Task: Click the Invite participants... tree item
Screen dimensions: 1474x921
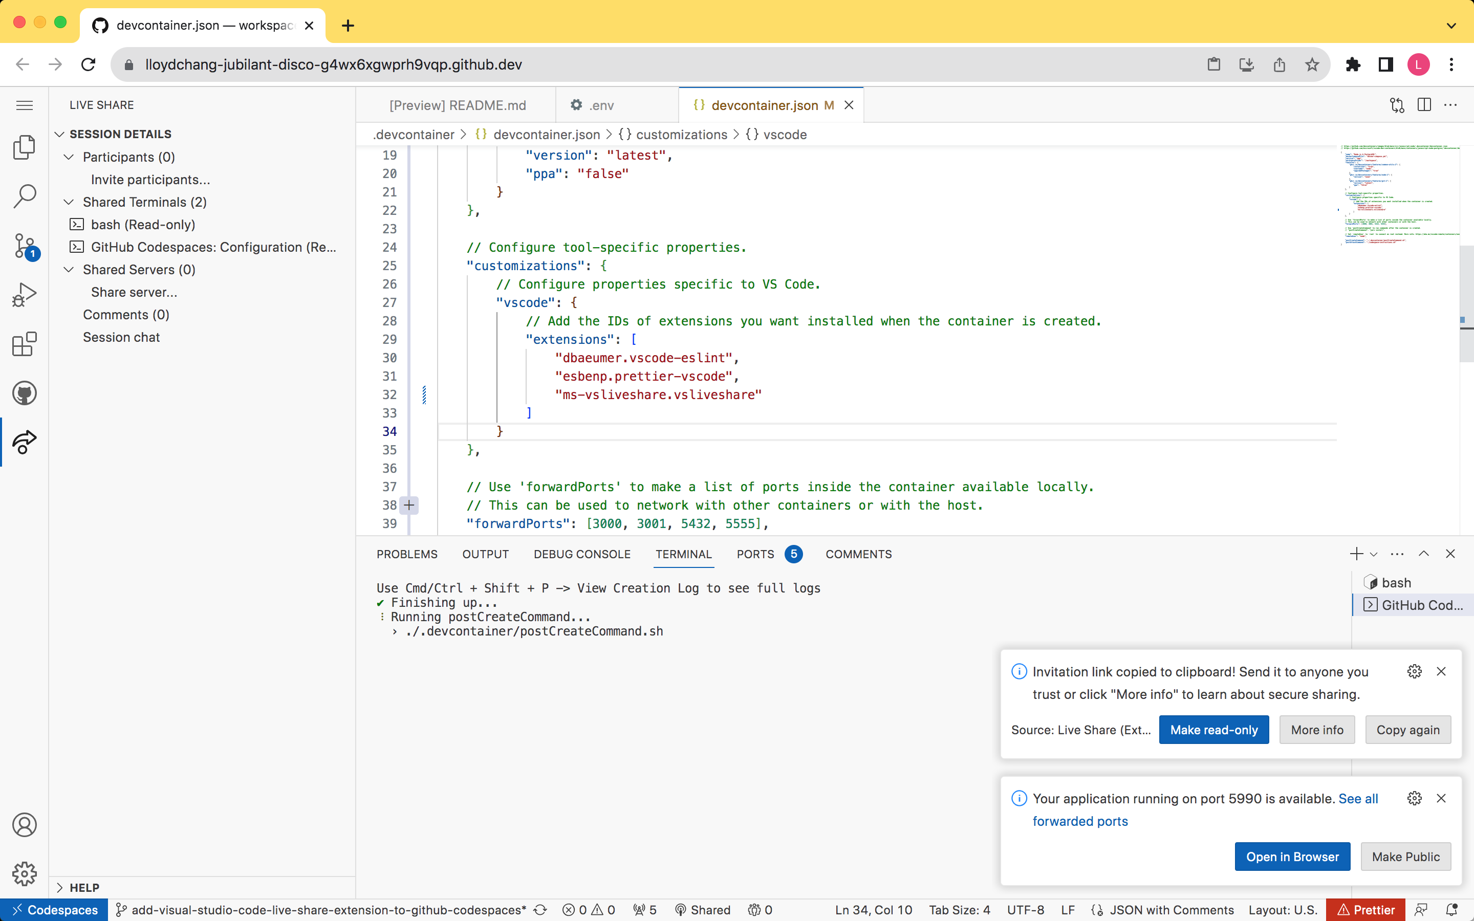Action: [x=150, y=180]
